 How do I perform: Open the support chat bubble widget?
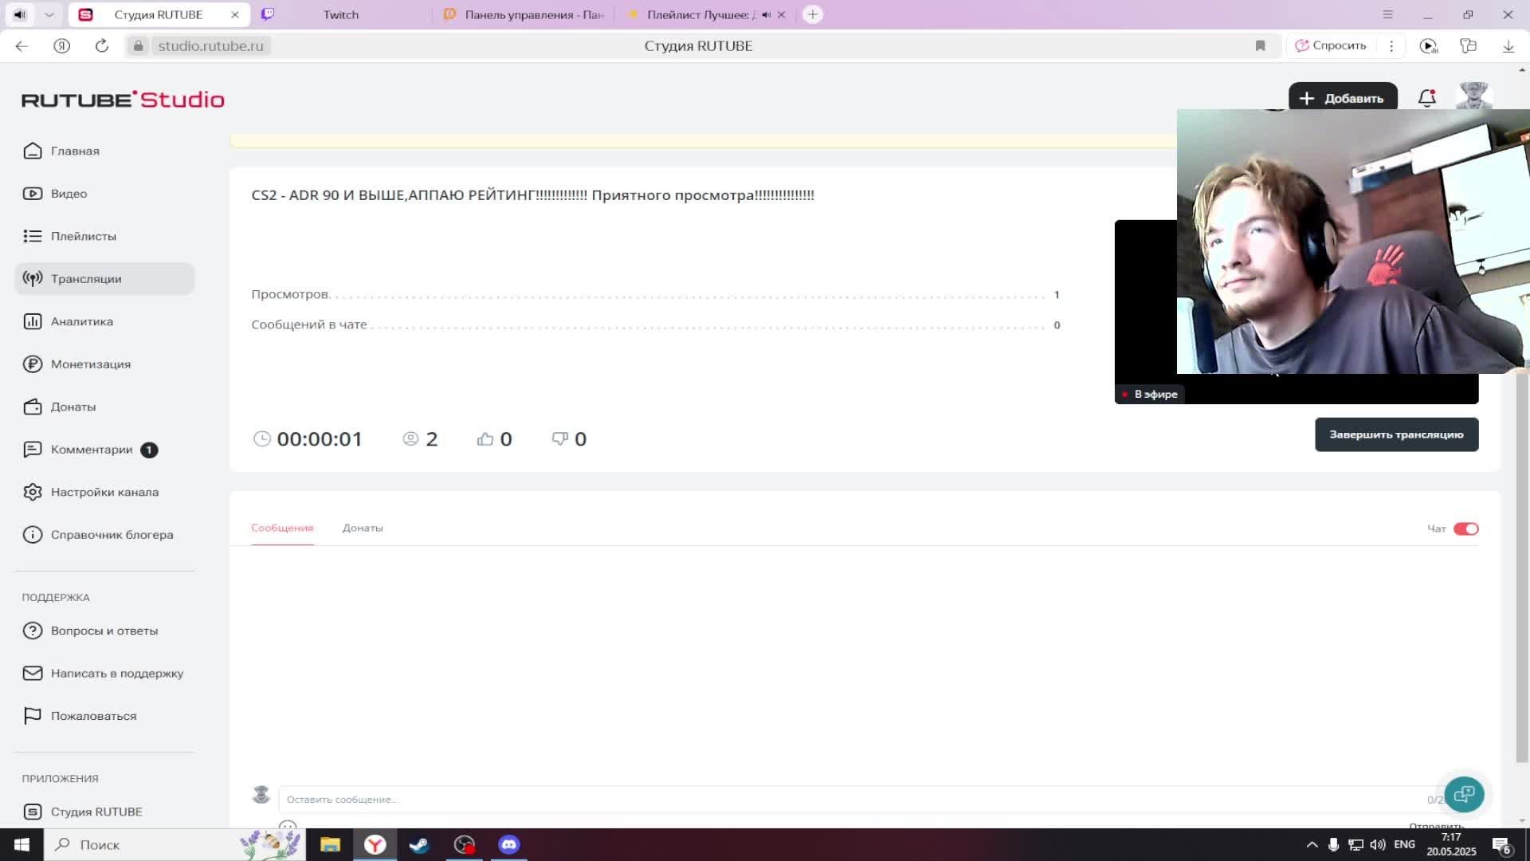click(1464, 794)
